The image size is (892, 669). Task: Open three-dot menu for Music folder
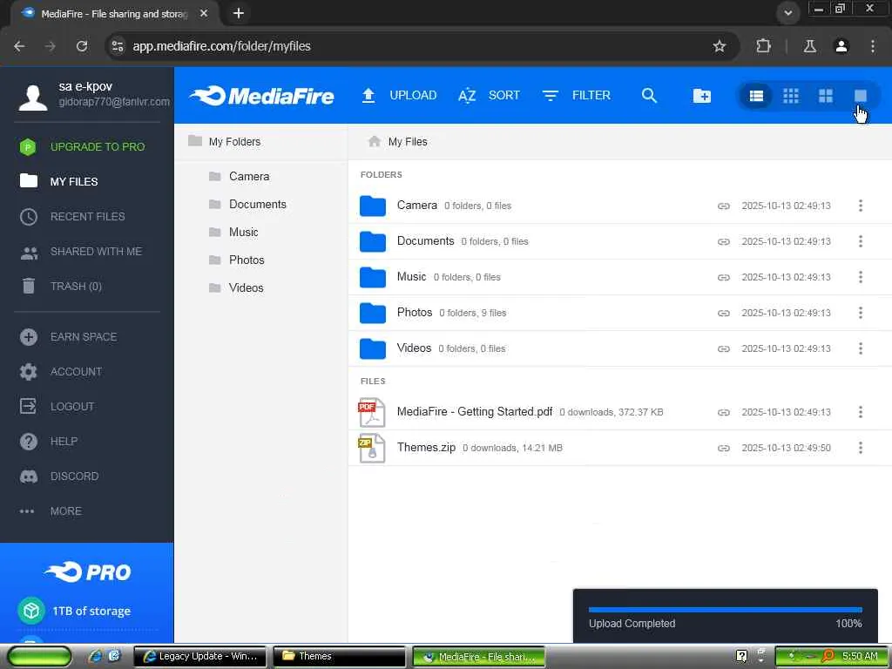point(860,277)
